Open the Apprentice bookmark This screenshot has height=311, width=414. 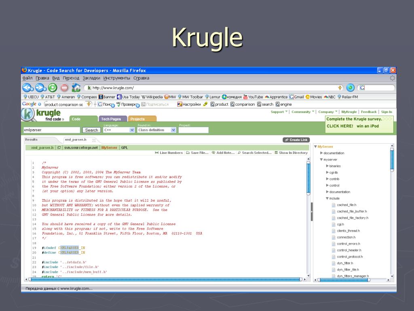pyautogui.click(x=276, y=97)
